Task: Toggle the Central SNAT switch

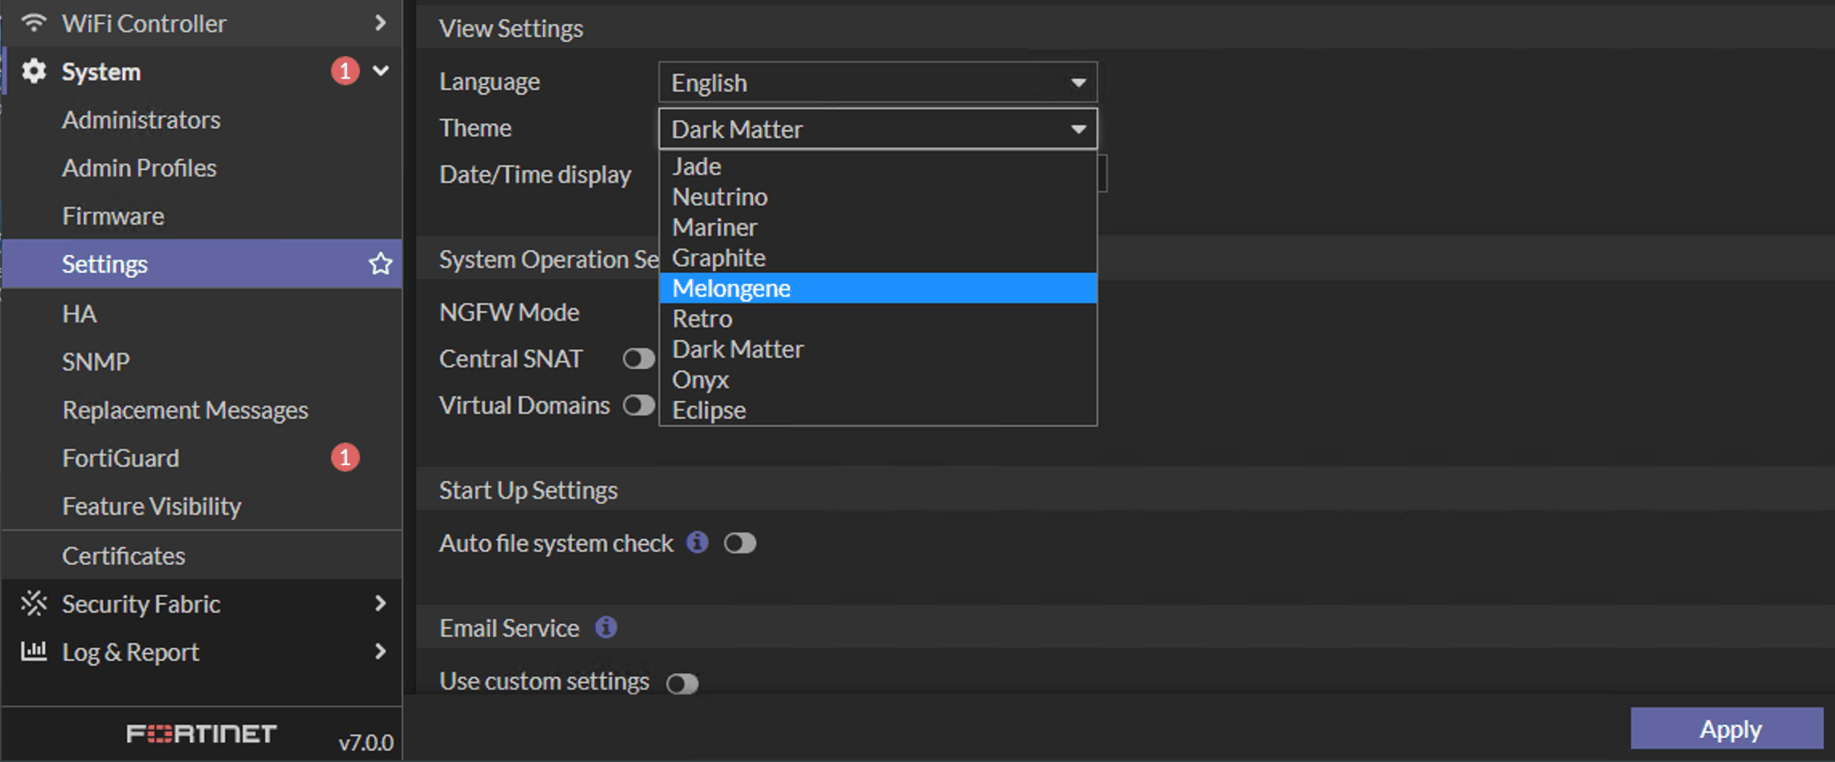Action: coord(639,359)
